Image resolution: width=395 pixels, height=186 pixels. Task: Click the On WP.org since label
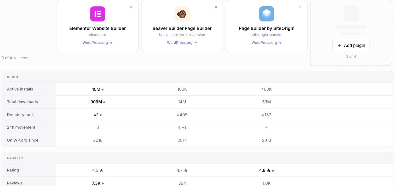click(23, 140)
